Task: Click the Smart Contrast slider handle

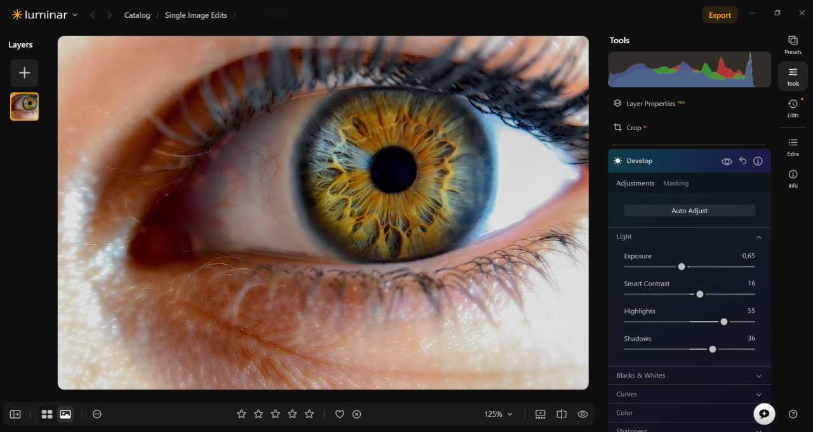Action: tap(700, 294)
